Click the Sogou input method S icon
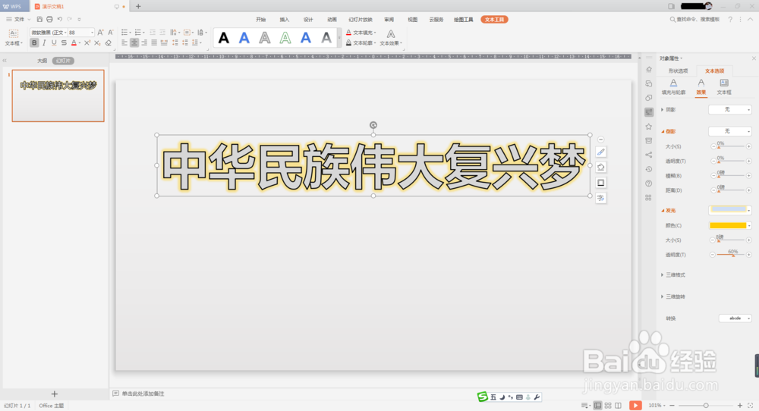Screen dimensions: 759x411 pyautogui.click(x=482, y=397)
